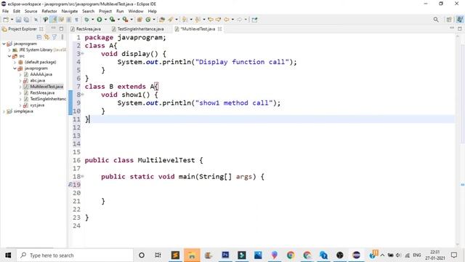This screenshot has width=465, height=262.
Task: Click the Windows Start button
Action: [x=8, y=255]
